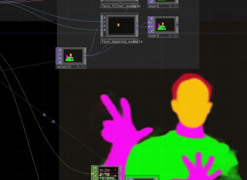Toggle viewer flag on green CHOP node
247x180 pixels.
95,168
